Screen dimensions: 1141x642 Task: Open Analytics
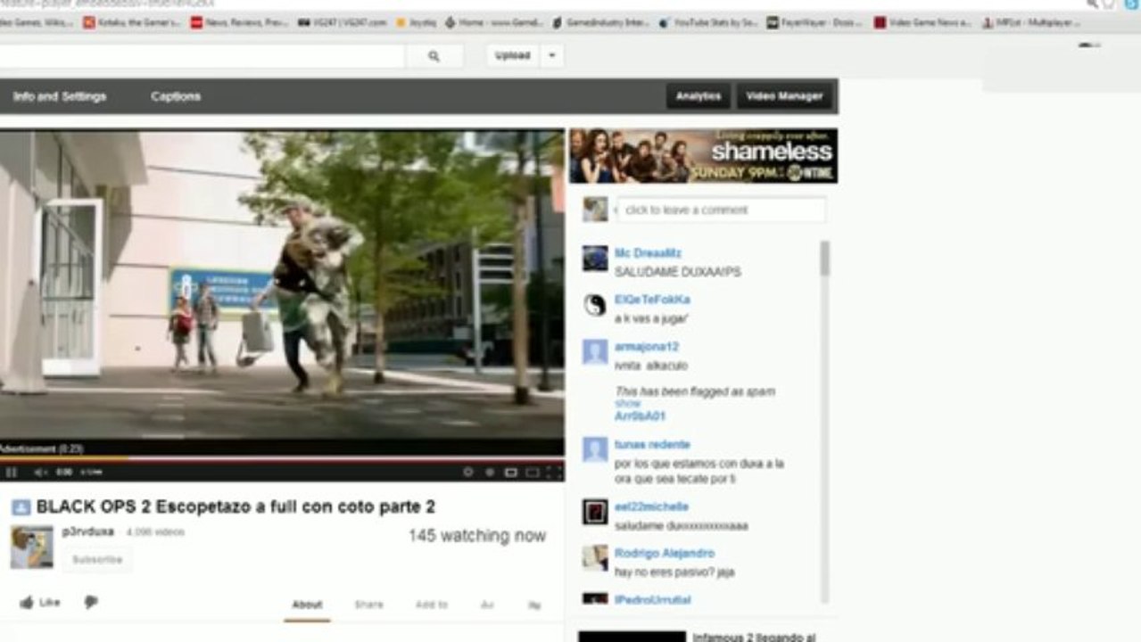[699, 96]
